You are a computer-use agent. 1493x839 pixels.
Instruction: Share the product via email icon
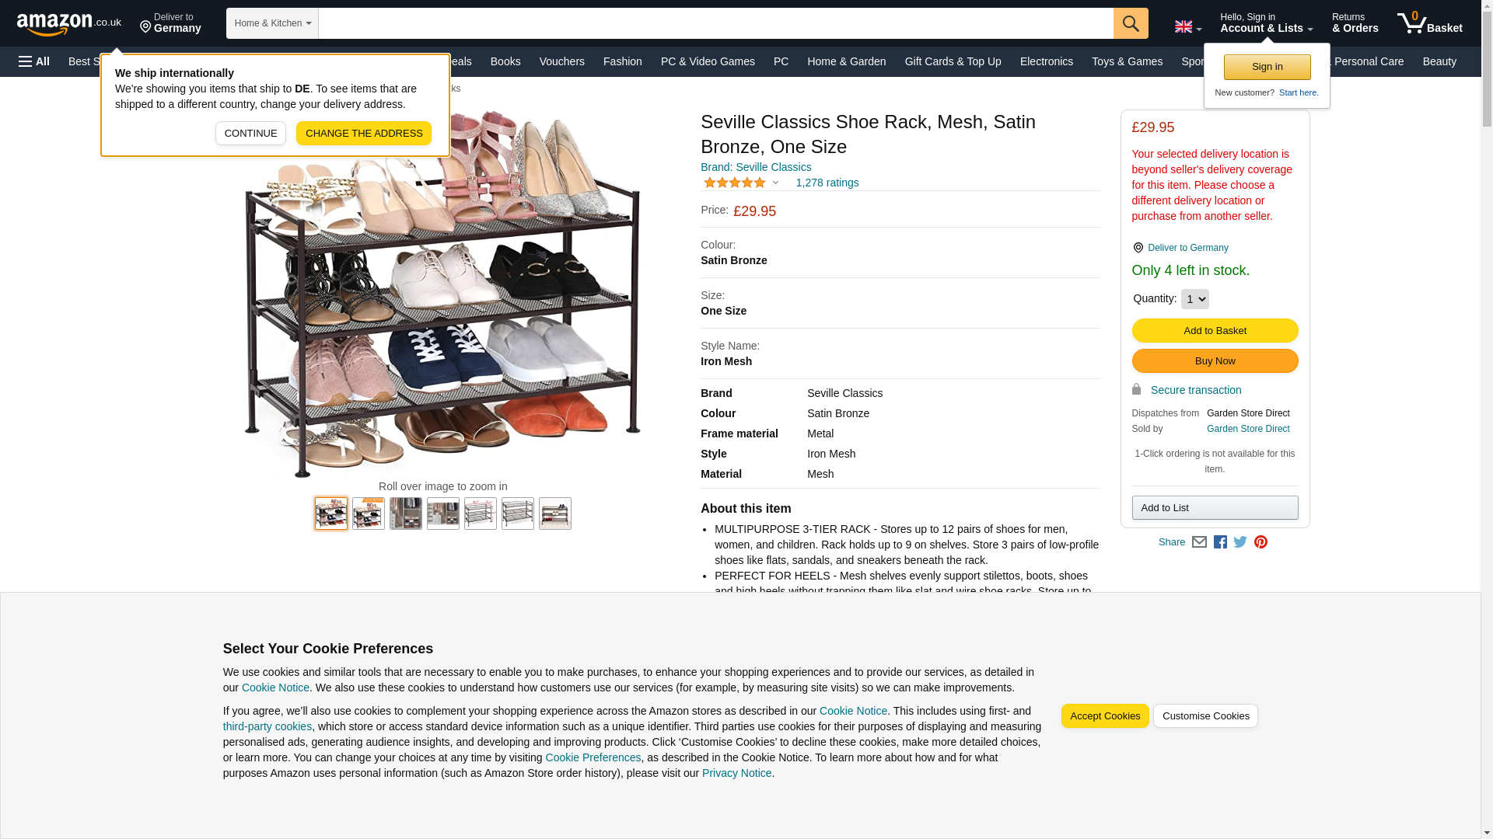[x=1199, y=542]
